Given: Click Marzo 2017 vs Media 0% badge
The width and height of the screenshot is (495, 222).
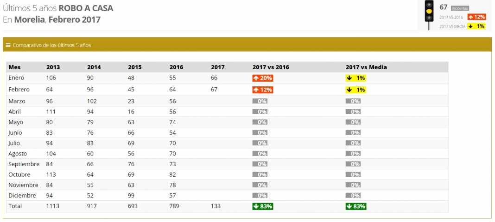Looking at the screenshot, I should (x=353, y=101).
